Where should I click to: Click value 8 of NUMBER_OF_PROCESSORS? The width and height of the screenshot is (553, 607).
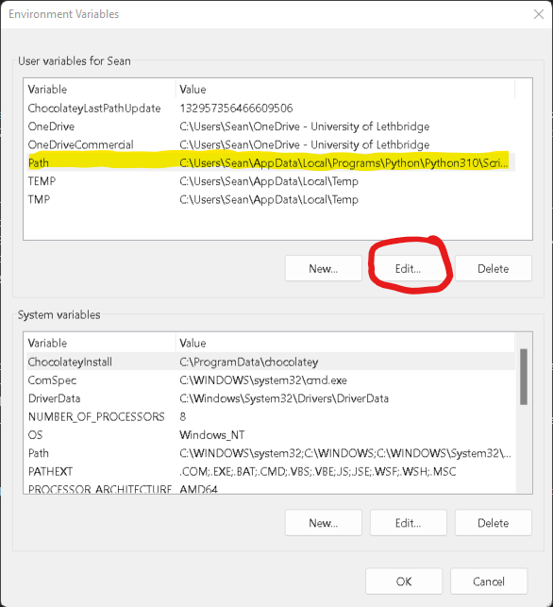pos(183,416)
